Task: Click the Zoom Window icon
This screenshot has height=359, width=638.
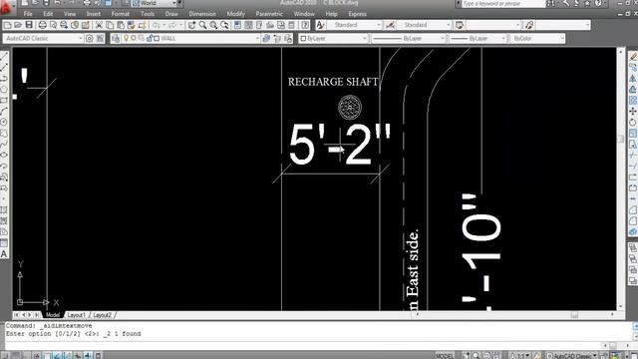Action: pos(213,25)
